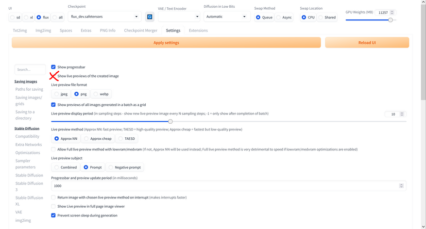Go to the PNG Info tab
Viewport: 426px width, 229px height.
click(x=108, y=31)
